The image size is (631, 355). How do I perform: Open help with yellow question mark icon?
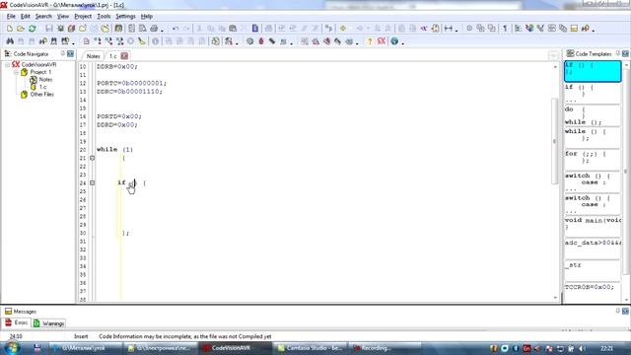tap(370, 41)
